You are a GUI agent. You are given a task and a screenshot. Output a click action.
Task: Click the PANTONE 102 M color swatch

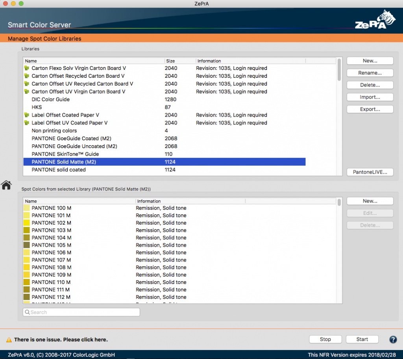click(x=26, y=223)
